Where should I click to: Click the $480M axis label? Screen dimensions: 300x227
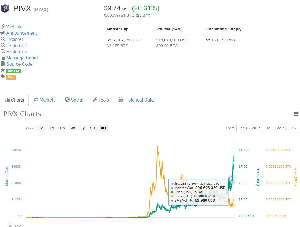(x=16, y=150)
